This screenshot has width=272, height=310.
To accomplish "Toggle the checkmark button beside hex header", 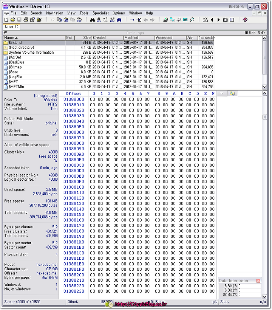I will pos(222,93).
